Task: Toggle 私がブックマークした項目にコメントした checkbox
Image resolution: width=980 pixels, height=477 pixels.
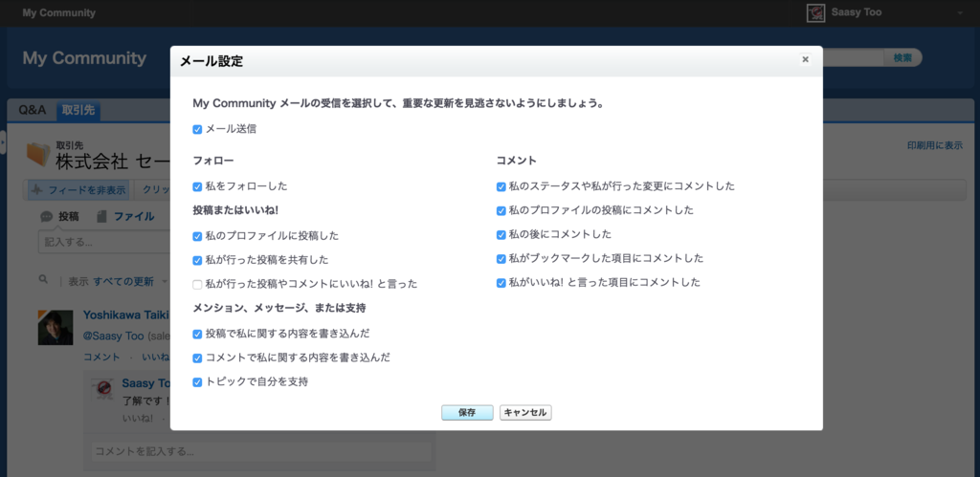Action: pos(501,259)
